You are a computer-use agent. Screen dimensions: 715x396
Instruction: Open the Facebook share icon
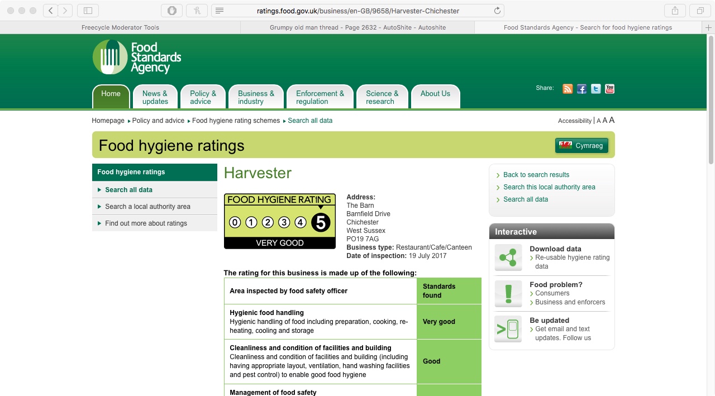pyautogui.click(x=581, y=89)
